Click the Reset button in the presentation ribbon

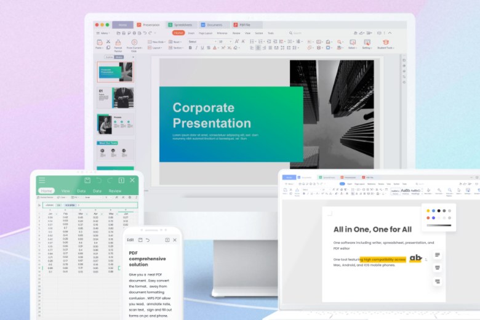175,42
